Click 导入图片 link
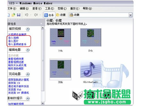This screenshot has width=142, height=106. click(x=13, y=41)
